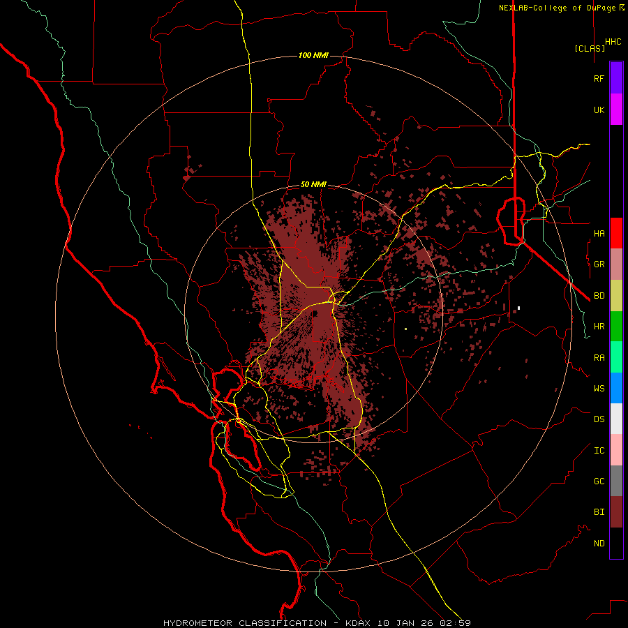Click the black ND legend swatch
Screen dimensions: 628x628
pyautogui.click(x=616, y=543)
